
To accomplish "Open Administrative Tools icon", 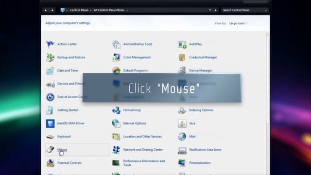I will pos(116,44).
